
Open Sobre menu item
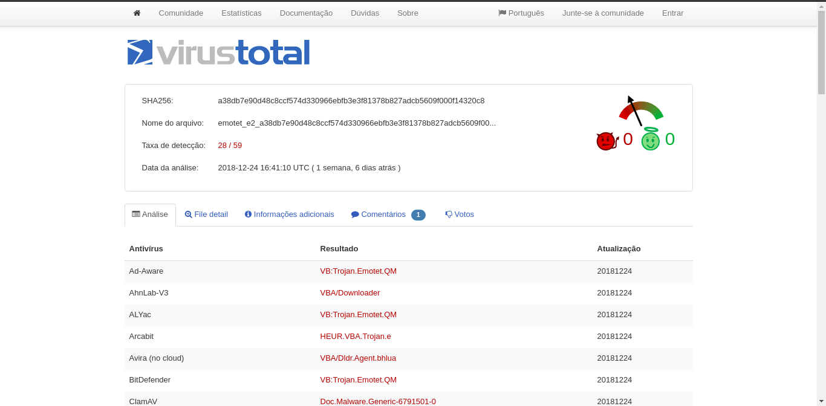click(408, 13)
